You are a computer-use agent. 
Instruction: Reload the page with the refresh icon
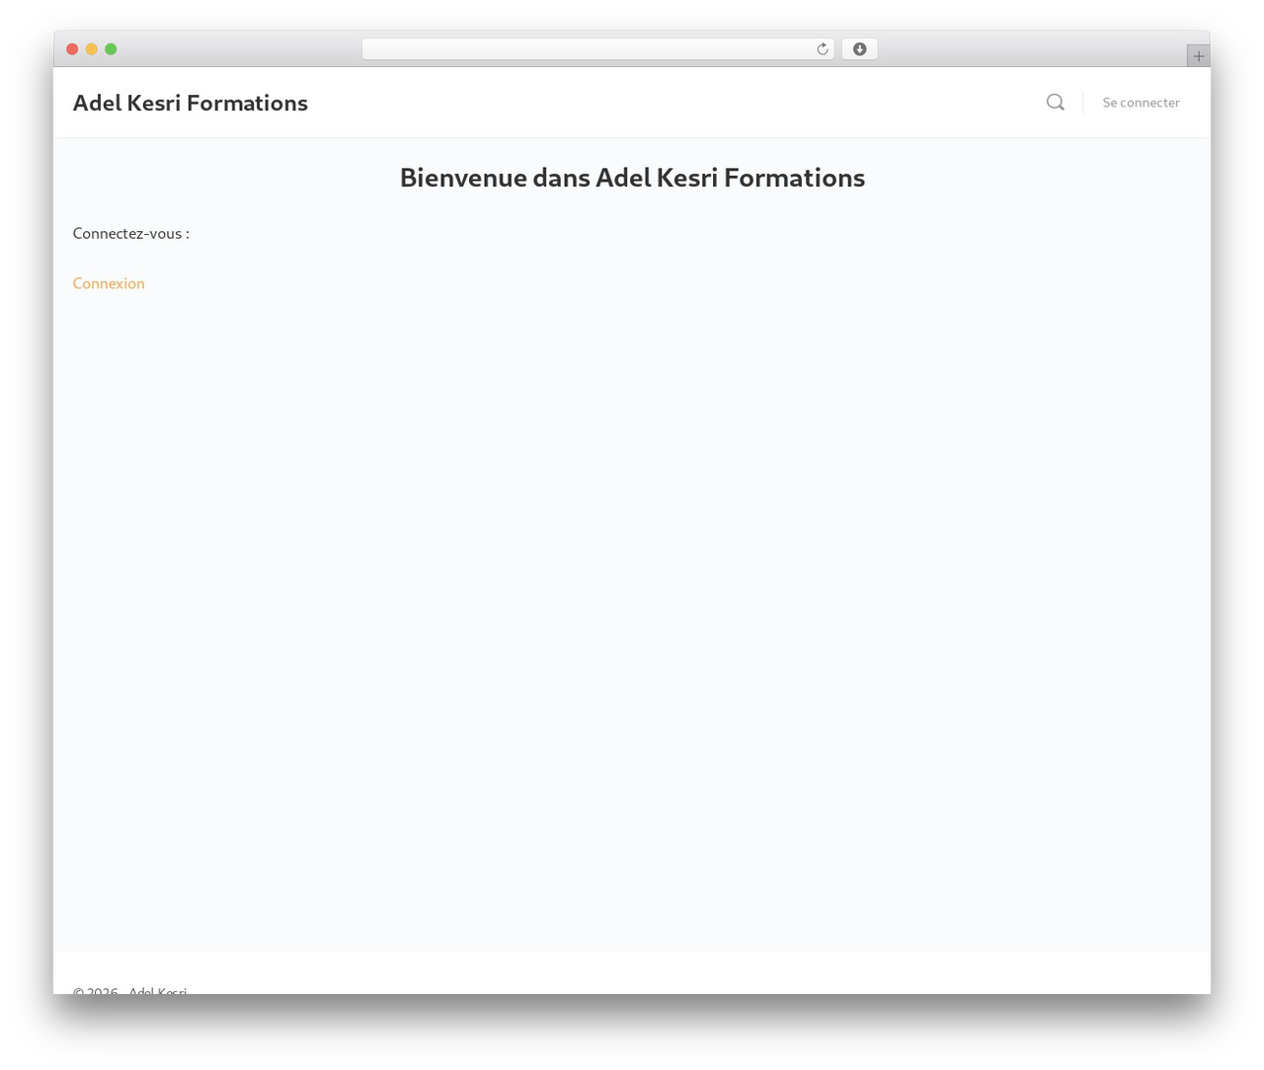(x=822, y=49)
